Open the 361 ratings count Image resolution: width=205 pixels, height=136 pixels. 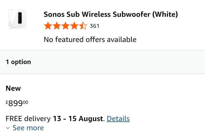94,26
